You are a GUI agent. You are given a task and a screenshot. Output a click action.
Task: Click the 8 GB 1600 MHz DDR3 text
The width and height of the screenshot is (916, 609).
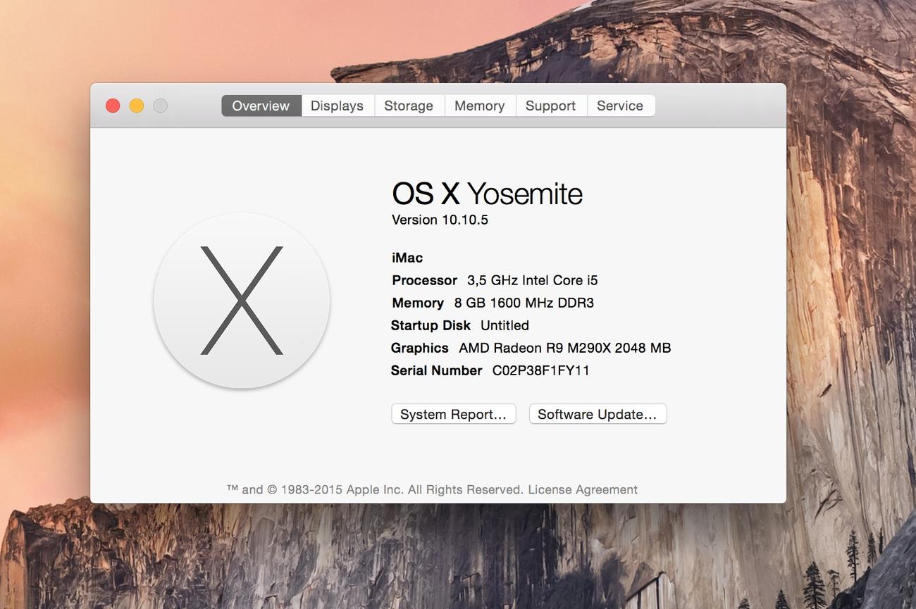[x=524, y=303]
